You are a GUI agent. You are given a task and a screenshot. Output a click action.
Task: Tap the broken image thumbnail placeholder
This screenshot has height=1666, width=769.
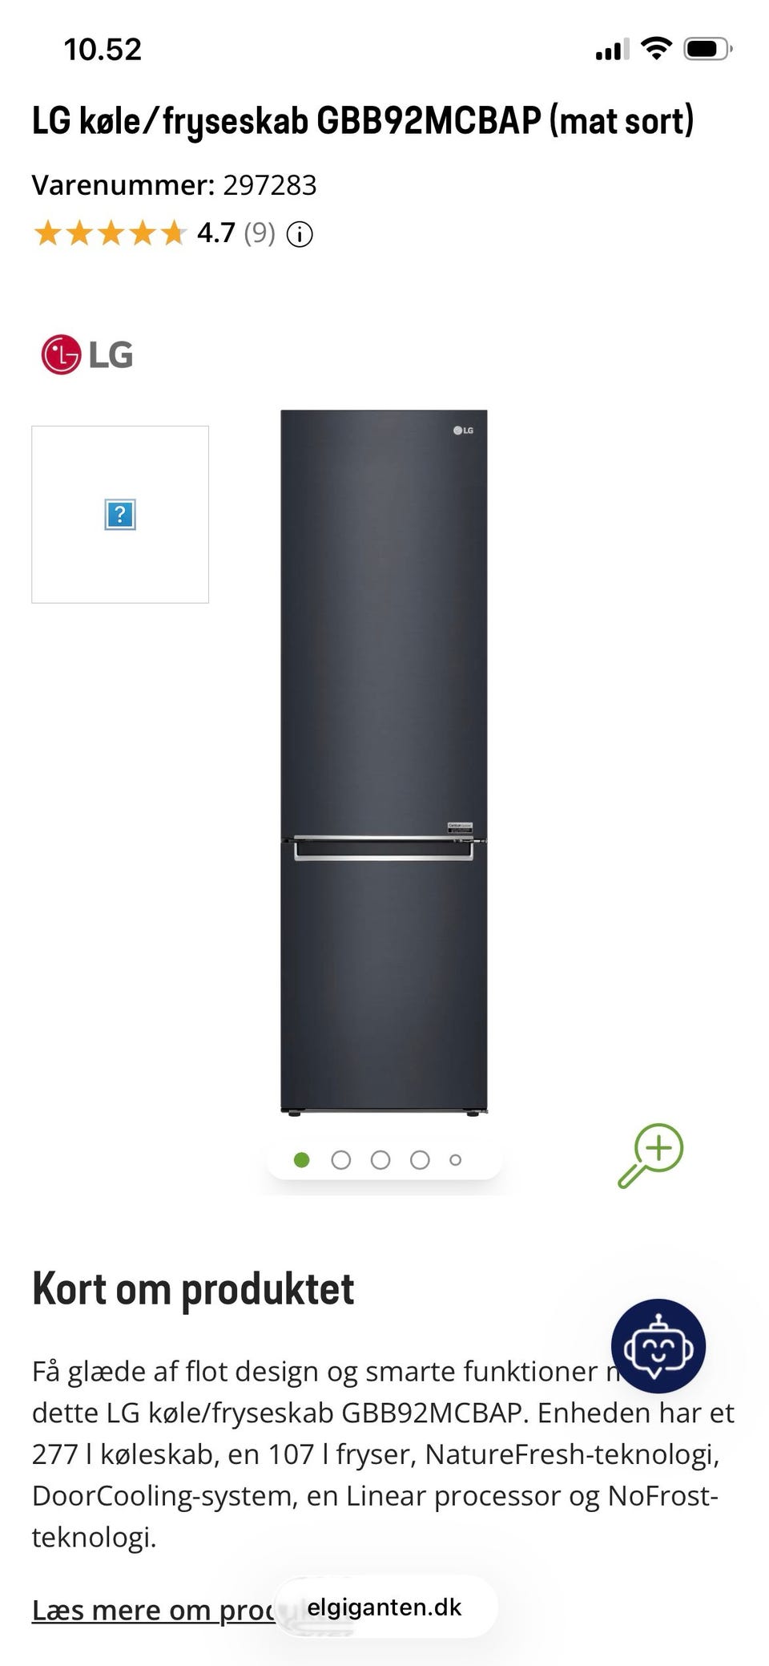tap(120, 515)
